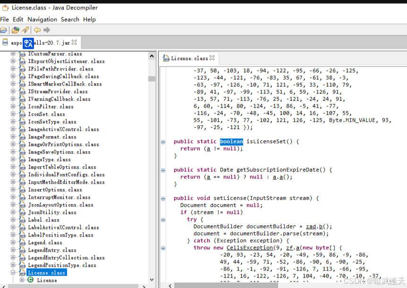Collapse the isLicenseSet method fold
This screenshot has width=407, height=288.
pyautogui.click(x=163, y=142)
